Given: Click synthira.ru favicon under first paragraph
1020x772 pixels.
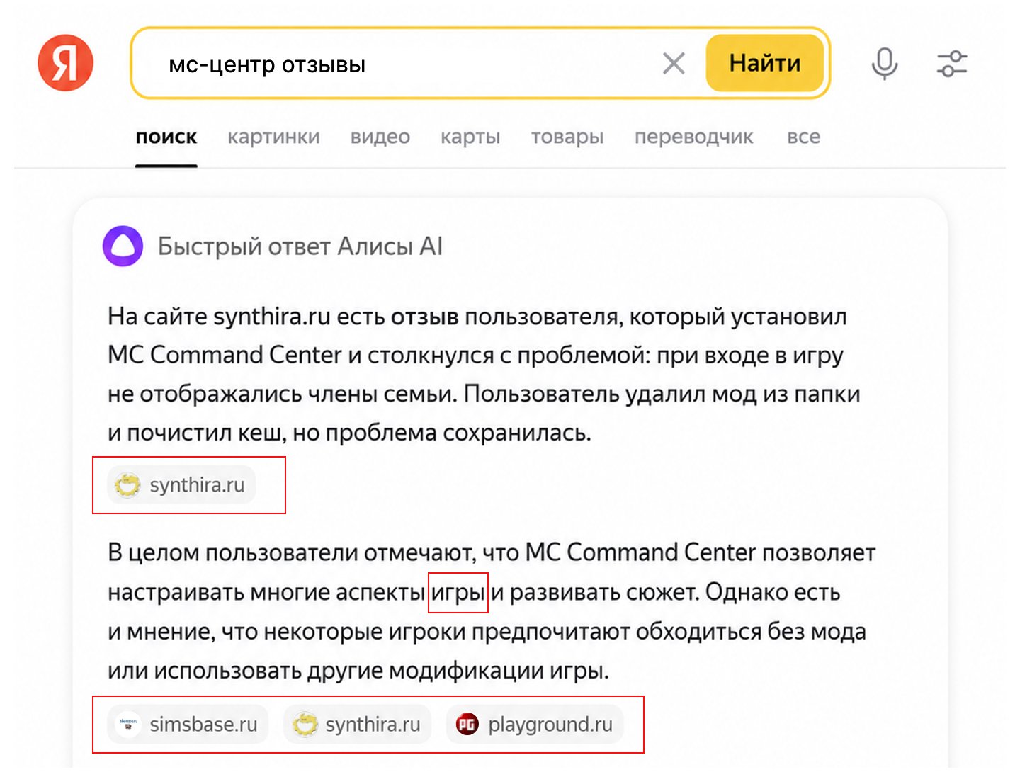Looking at the screenshot, I should coord(128,485).
